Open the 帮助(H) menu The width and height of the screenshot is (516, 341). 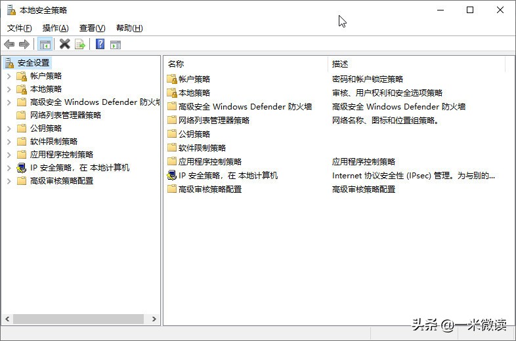129,28
